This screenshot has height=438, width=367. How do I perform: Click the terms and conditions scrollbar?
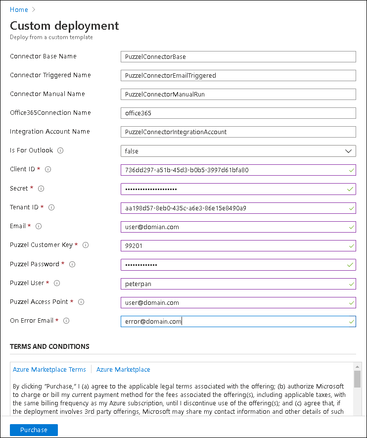tap(357, 379)
